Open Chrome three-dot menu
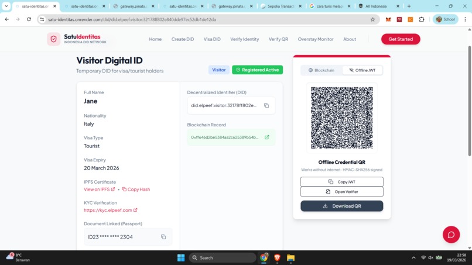Screen dimensions: 472x265 coord(465,19)
